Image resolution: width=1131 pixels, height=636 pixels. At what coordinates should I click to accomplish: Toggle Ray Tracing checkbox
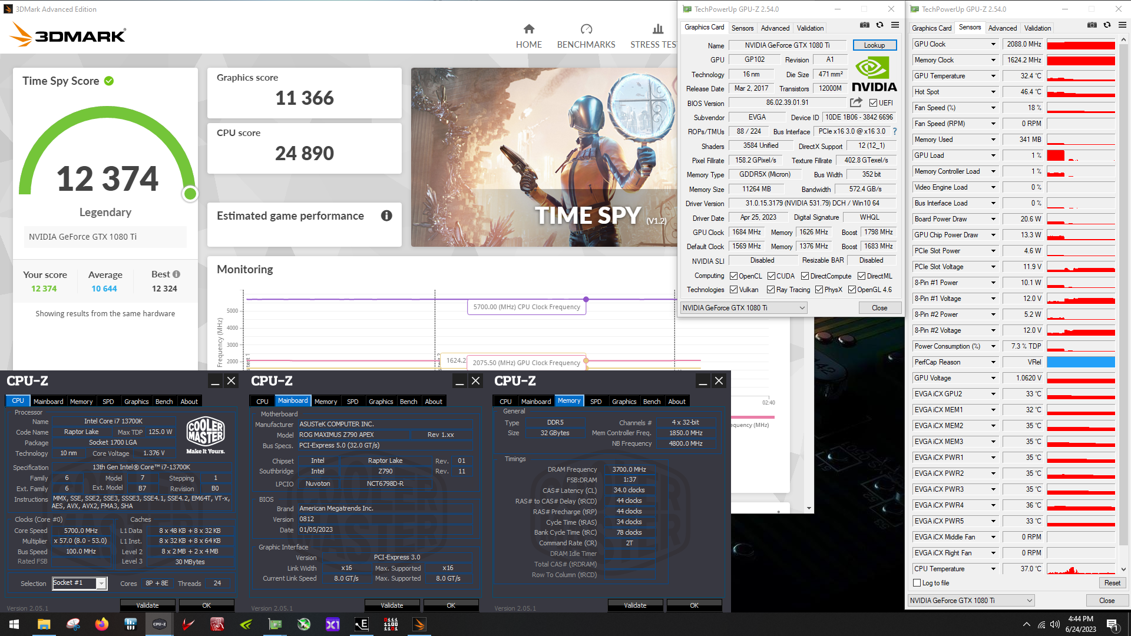coord(770,290)
